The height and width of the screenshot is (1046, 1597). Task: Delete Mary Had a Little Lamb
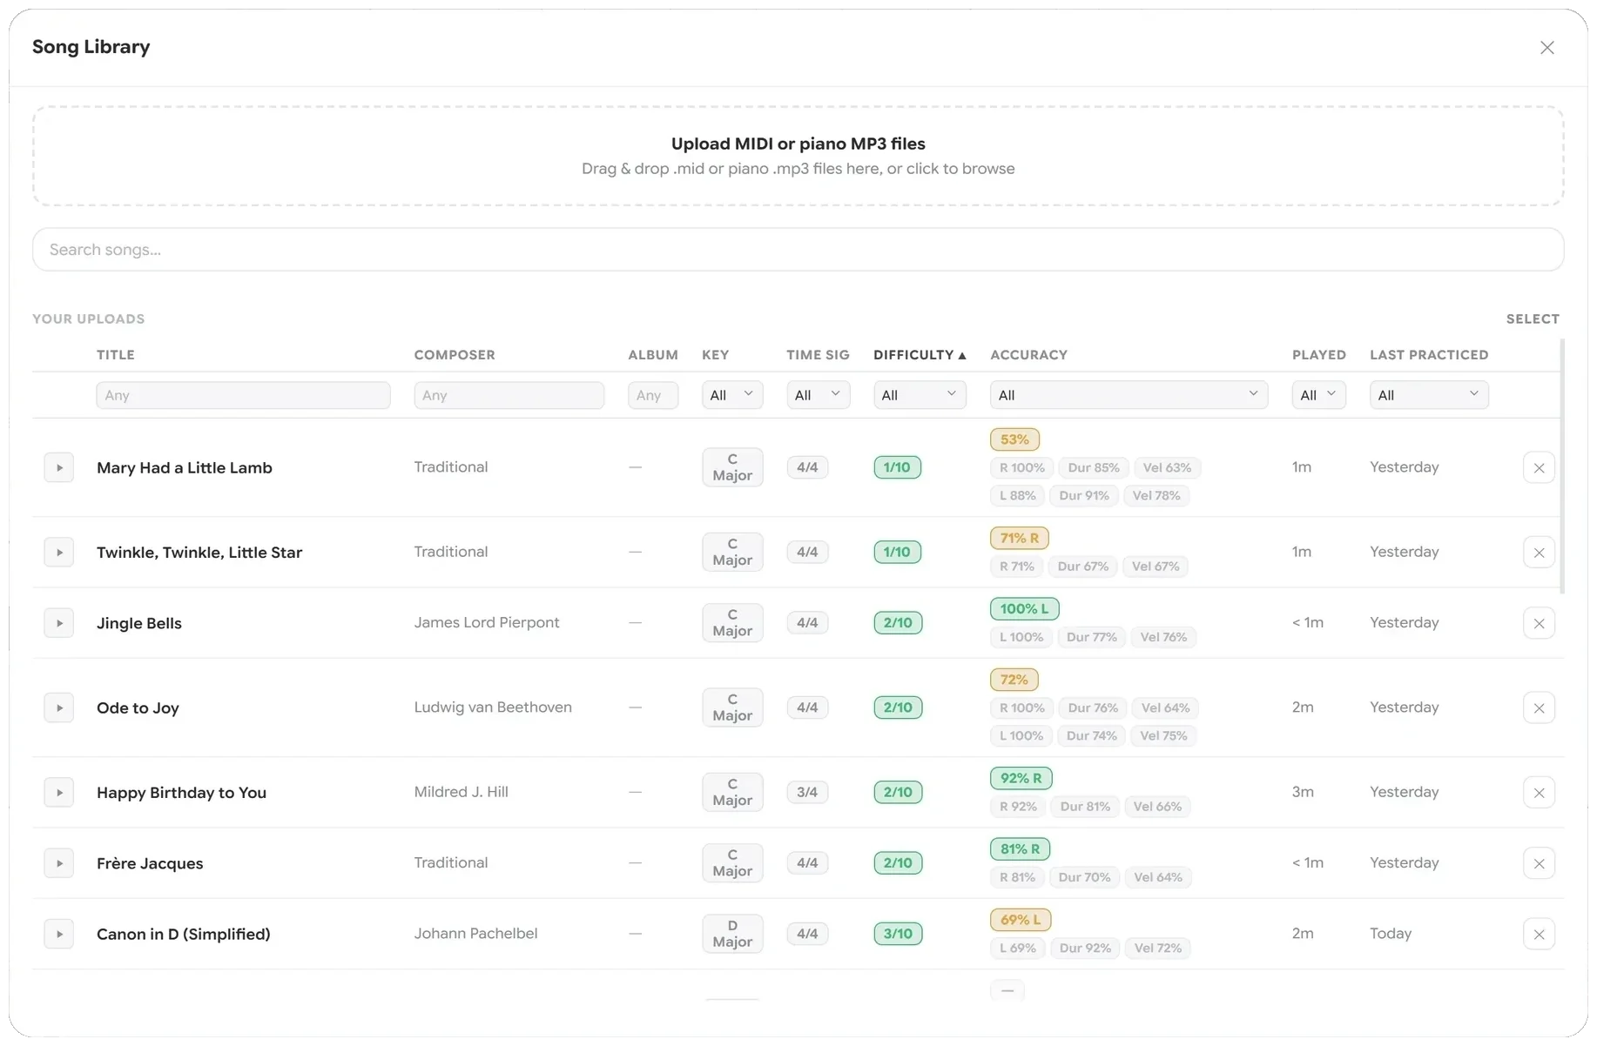1539,467
